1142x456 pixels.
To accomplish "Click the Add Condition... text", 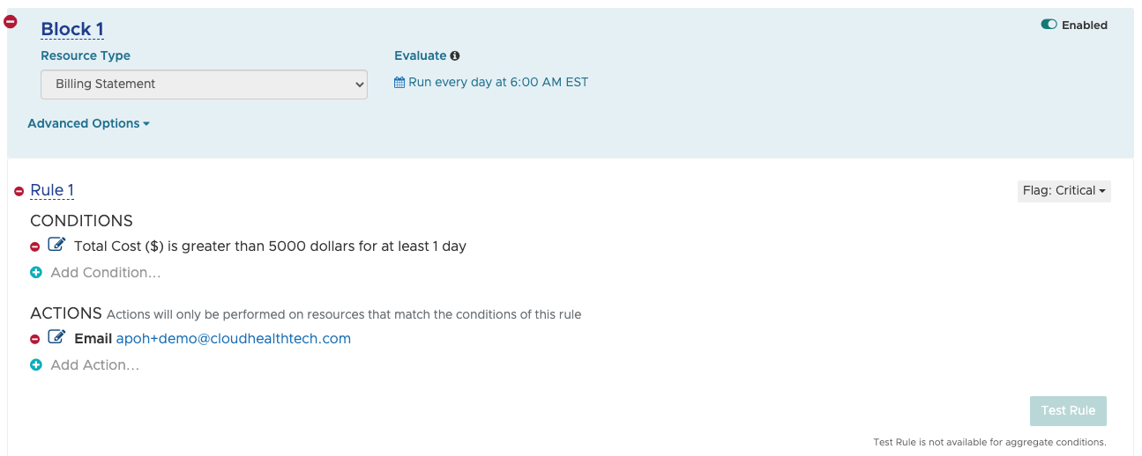I will 106,273.
